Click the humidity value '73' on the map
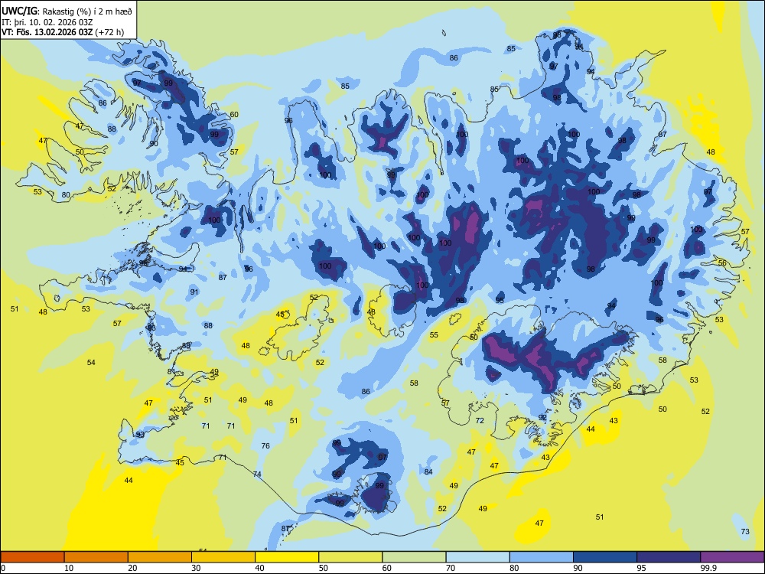 [x=745, y=532]
